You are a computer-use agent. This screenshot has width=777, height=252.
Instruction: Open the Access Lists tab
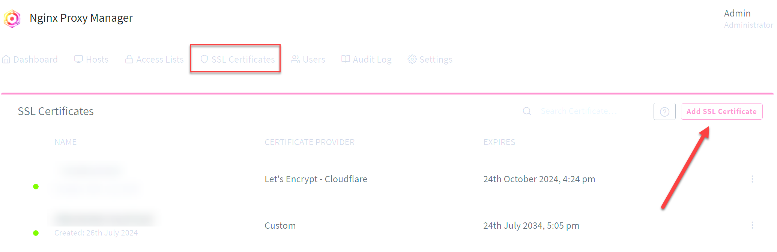pyautogui.click(x=155, y=60)
